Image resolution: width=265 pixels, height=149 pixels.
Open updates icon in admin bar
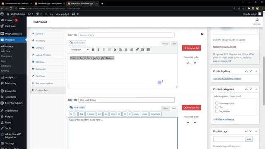coord(30,14)
